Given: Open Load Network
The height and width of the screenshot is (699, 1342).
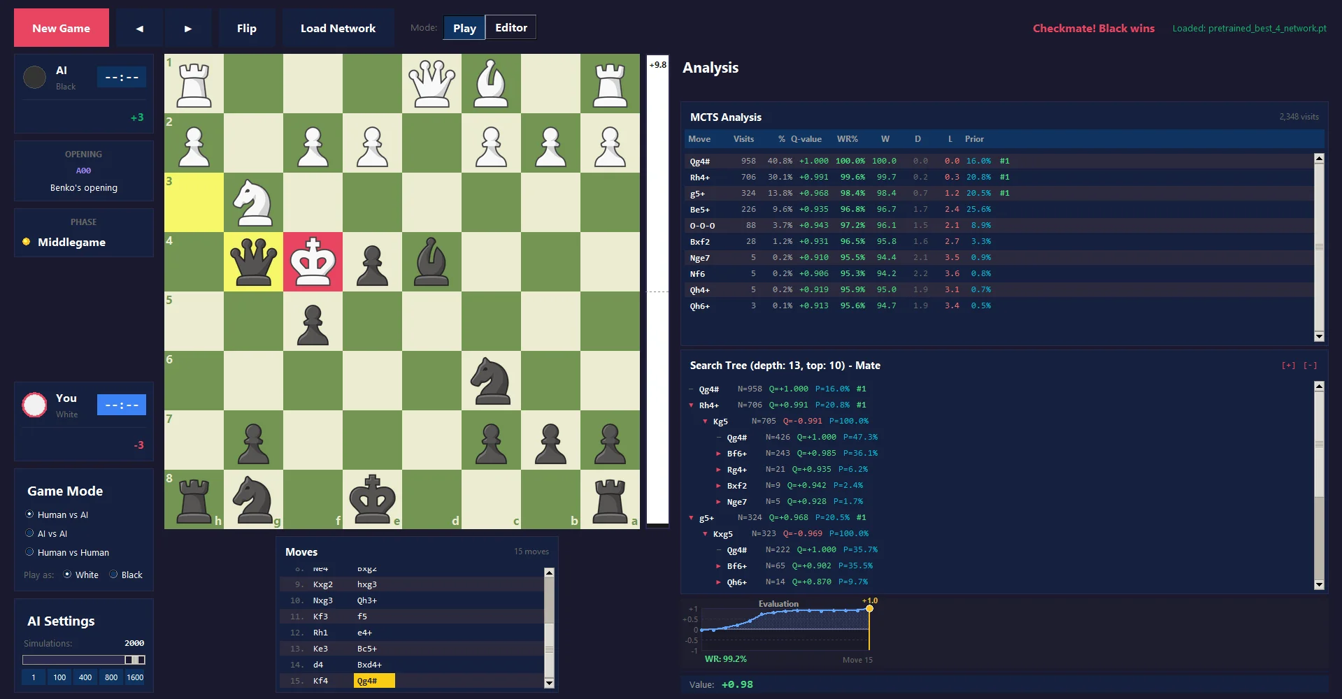Looking at the screenshot, I should coord(338,28).
